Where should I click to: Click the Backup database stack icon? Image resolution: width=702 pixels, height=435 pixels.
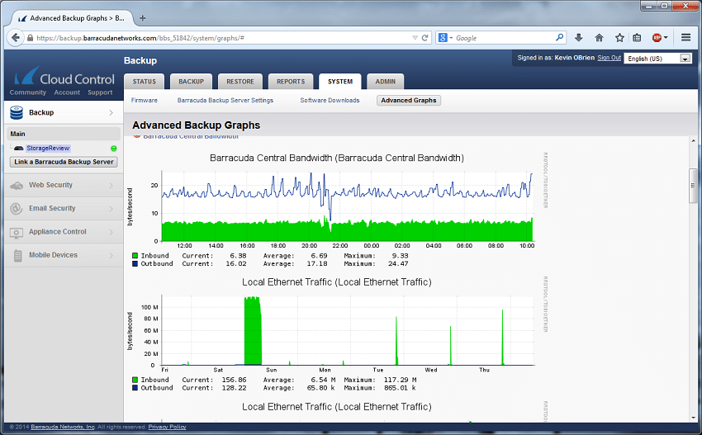click(x=17, y=113)
